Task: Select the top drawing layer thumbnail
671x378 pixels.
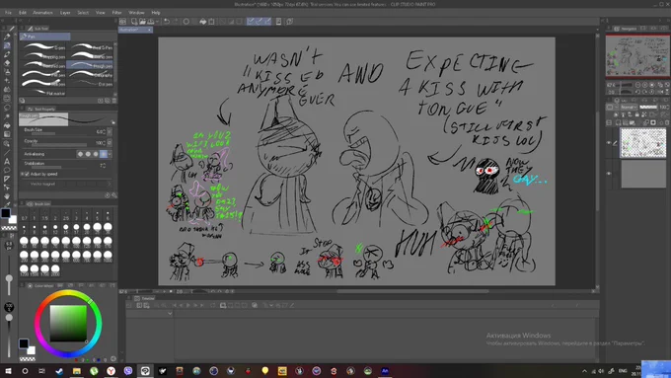Action: [643, 143]
